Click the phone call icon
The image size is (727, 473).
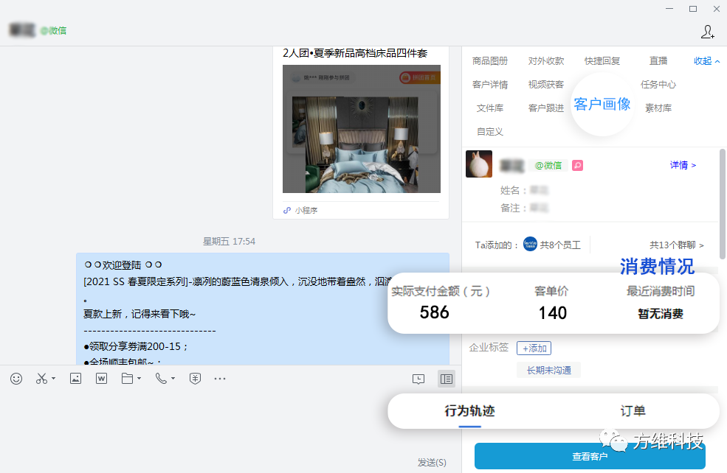pyautogui.click(x=161, y=379)
